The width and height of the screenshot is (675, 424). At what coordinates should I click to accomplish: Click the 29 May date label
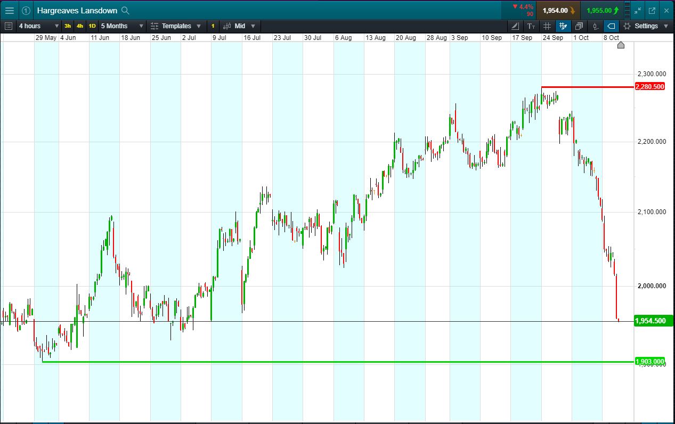click(46, 38)
